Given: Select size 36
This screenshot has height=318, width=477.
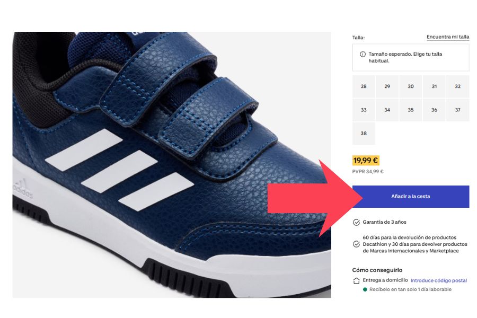Looking at the screenshot, I should (x=434, y=110).
